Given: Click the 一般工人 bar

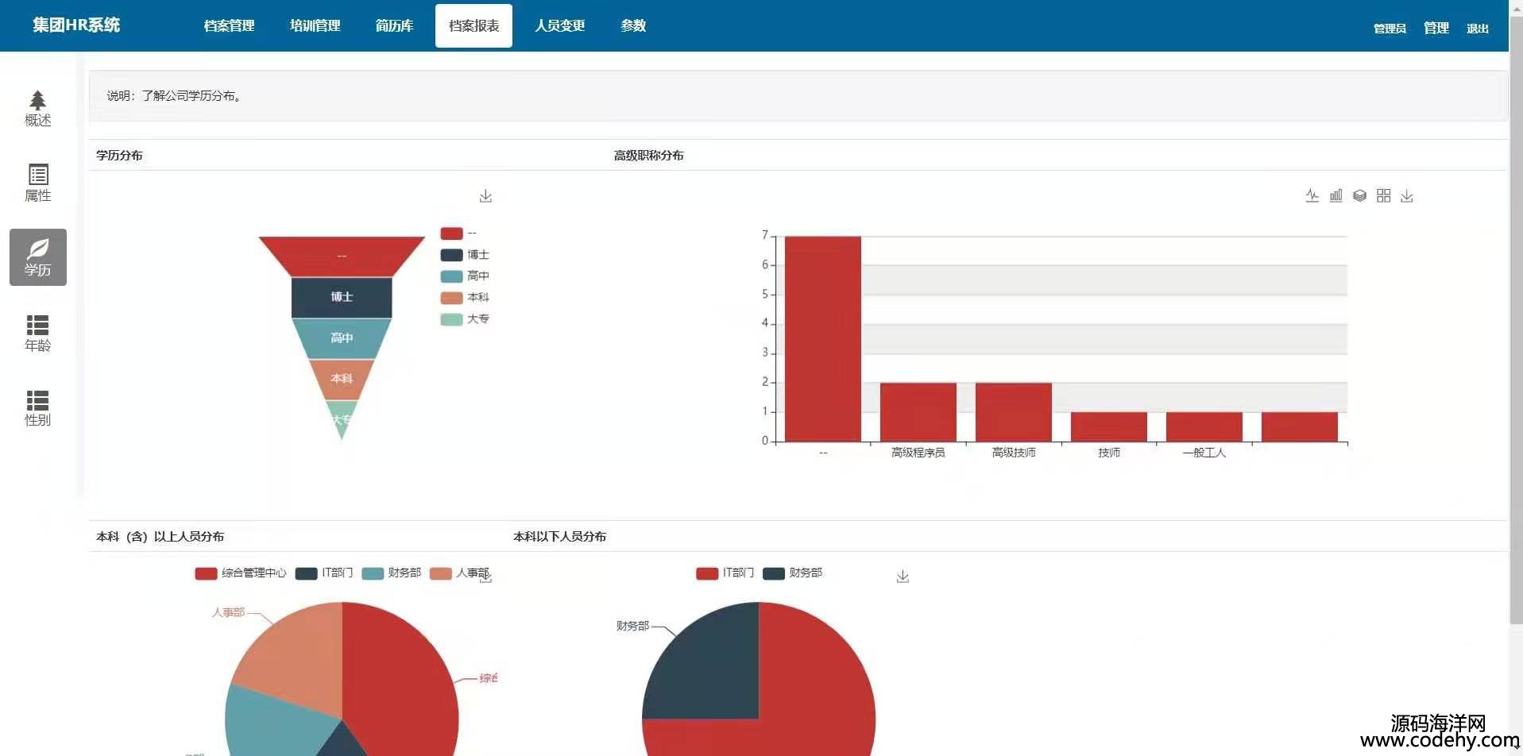Looking at the screenshot, I should [x=1204, y=427].
